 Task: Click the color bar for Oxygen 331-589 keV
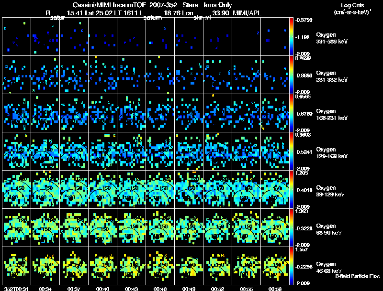tap(292, 36)
